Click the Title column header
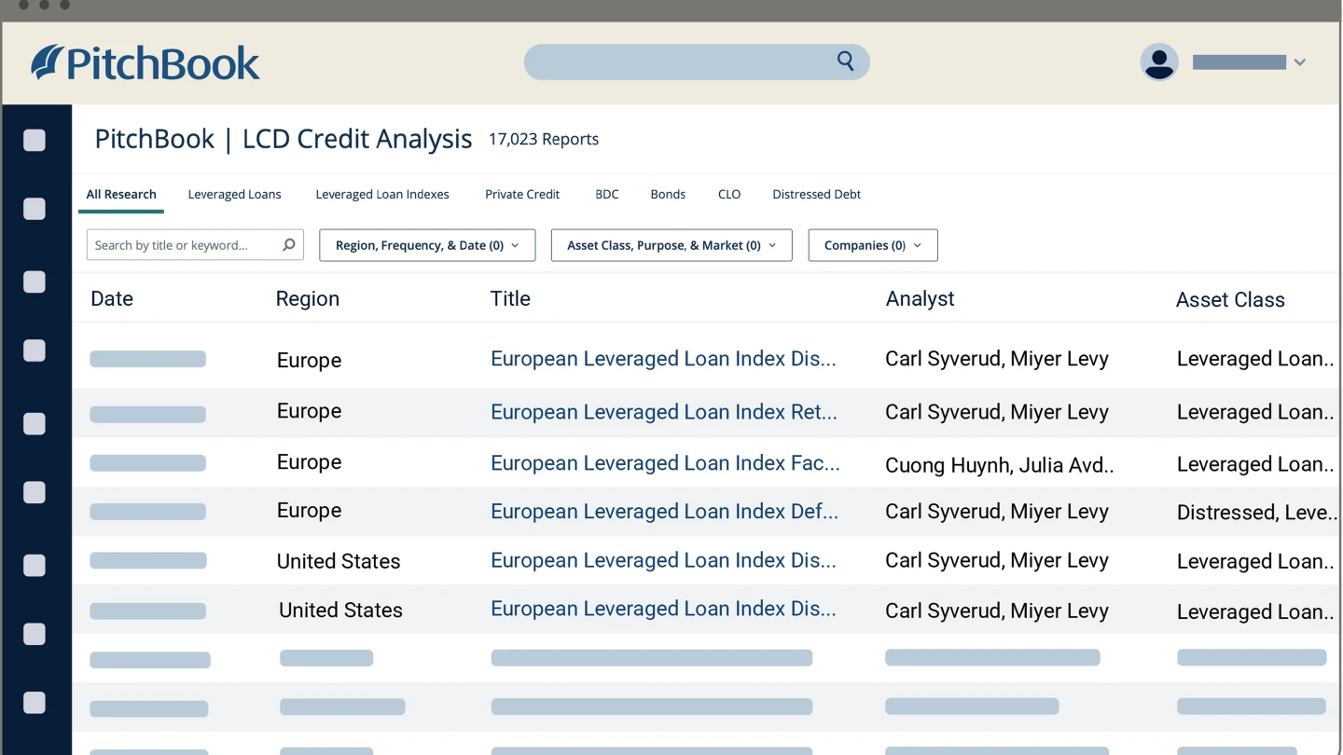Screen dimensions: 1343x755 tap(510, 298)
